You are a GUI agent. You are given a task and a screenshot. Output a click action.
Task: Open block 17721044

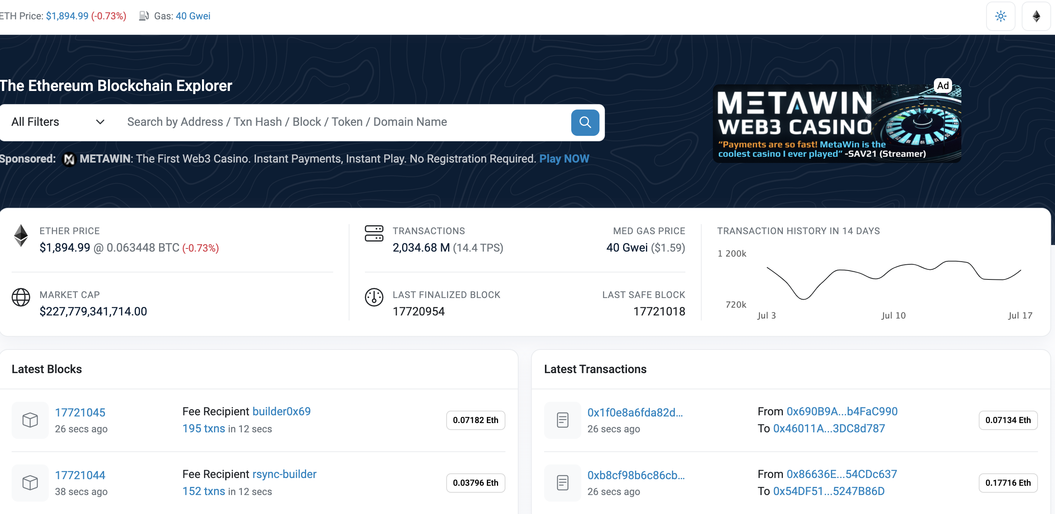tap(80, 475)
